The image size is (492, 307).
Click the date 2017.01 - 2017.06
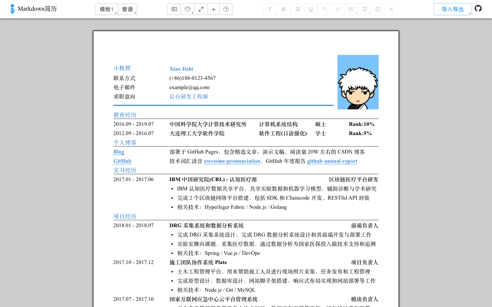pos(133,180)
